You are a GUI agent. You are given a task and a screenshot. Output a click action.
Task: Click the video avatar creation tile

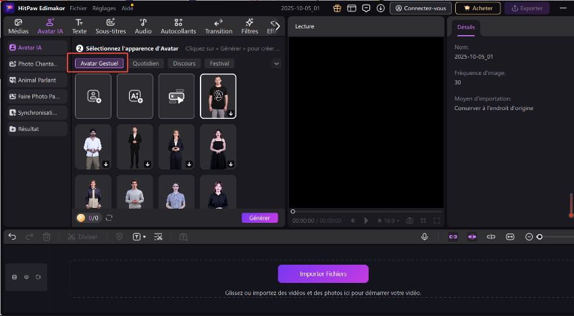176,97
